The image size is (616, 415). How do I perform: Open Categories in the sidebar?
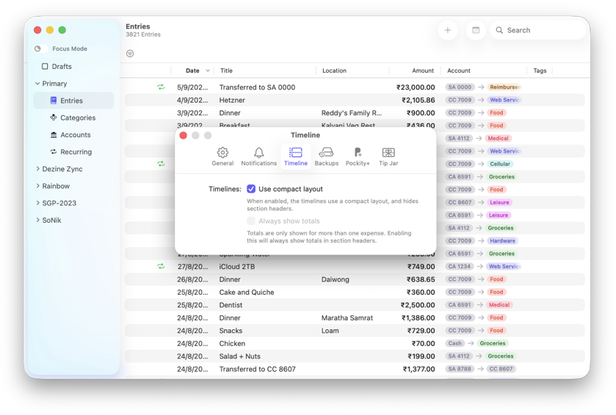pyautogui.click(x=73, y=117)
